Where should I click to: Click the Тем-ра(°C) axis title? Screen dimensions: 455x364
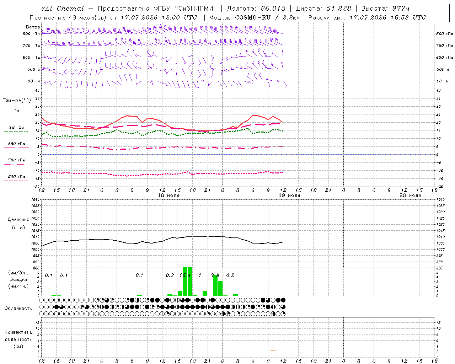[17, 101]
